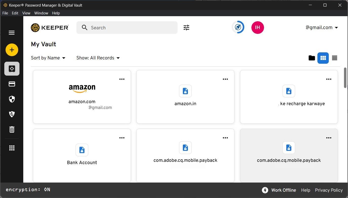Expand the Sort by Name dropdown

tap(48, 58)
